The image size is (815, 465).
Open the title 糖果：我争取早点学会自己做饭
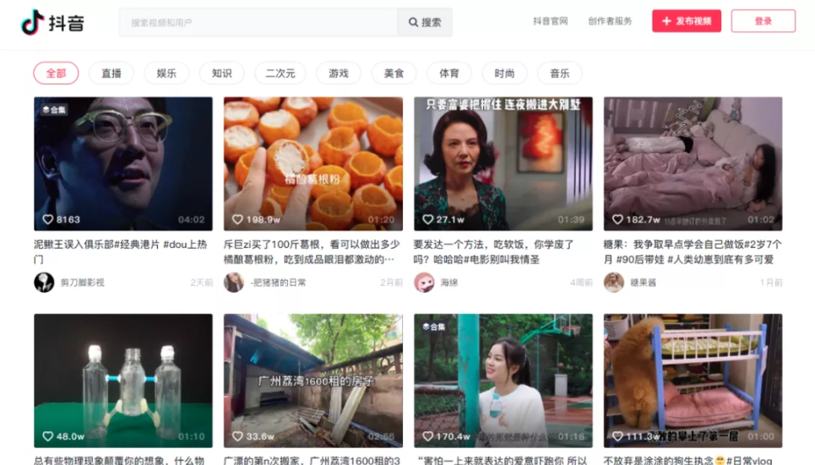[x=693, y=251]
